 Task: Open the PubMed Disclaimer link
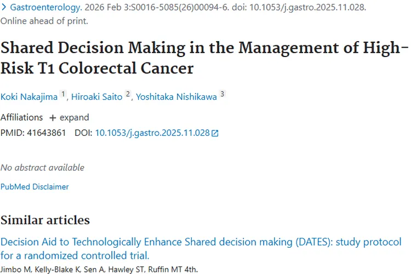(35, 187)
